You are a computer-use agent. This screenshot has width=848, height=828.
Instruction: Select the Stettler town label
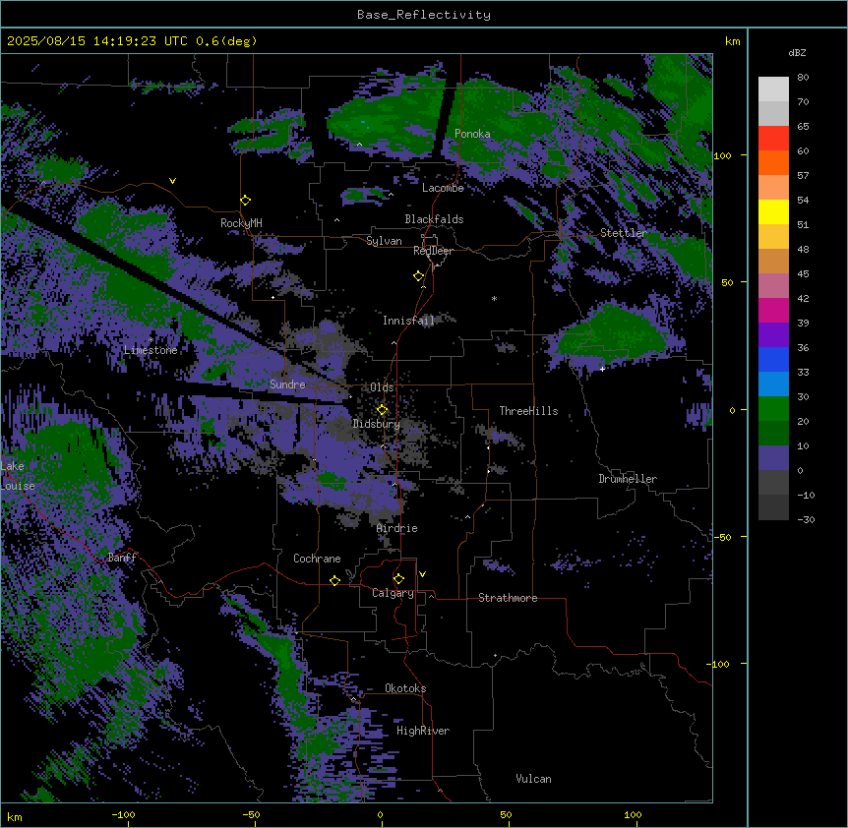[x=624, y=233]
